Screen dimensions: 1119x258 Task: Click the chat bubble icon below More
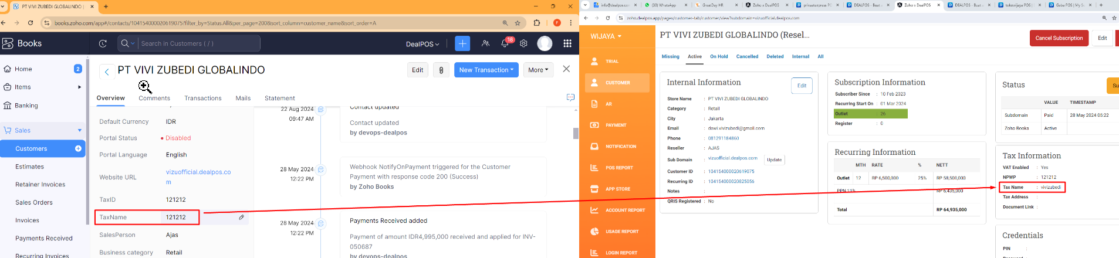[570, 97]
